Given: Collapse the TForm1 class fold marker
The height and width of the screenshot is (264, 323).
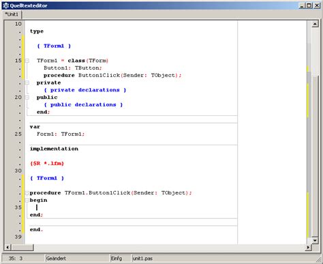Looking at the screenshot, I should pos(27,61).
